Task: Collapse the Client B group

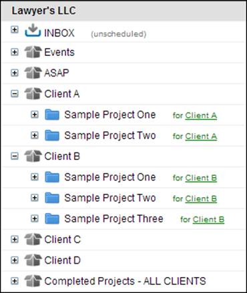Action: (x=15, y=156)
